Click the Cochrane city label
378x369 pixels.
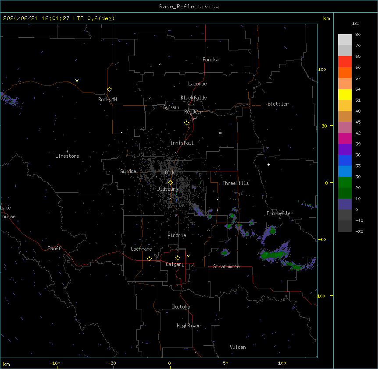click(x=141, y=249)
